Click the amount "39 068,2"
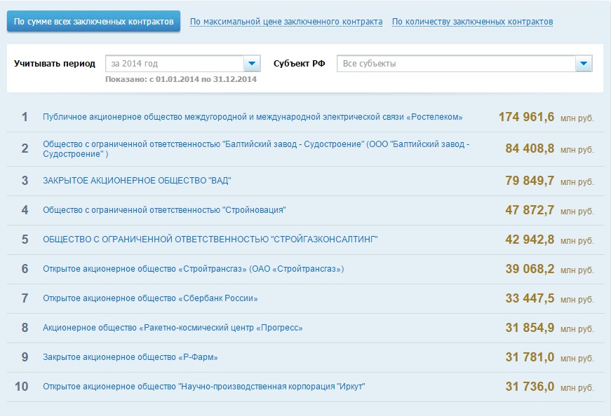Viewport: 611px width, 416px height. pyautogui.click(x=530, y=269)
